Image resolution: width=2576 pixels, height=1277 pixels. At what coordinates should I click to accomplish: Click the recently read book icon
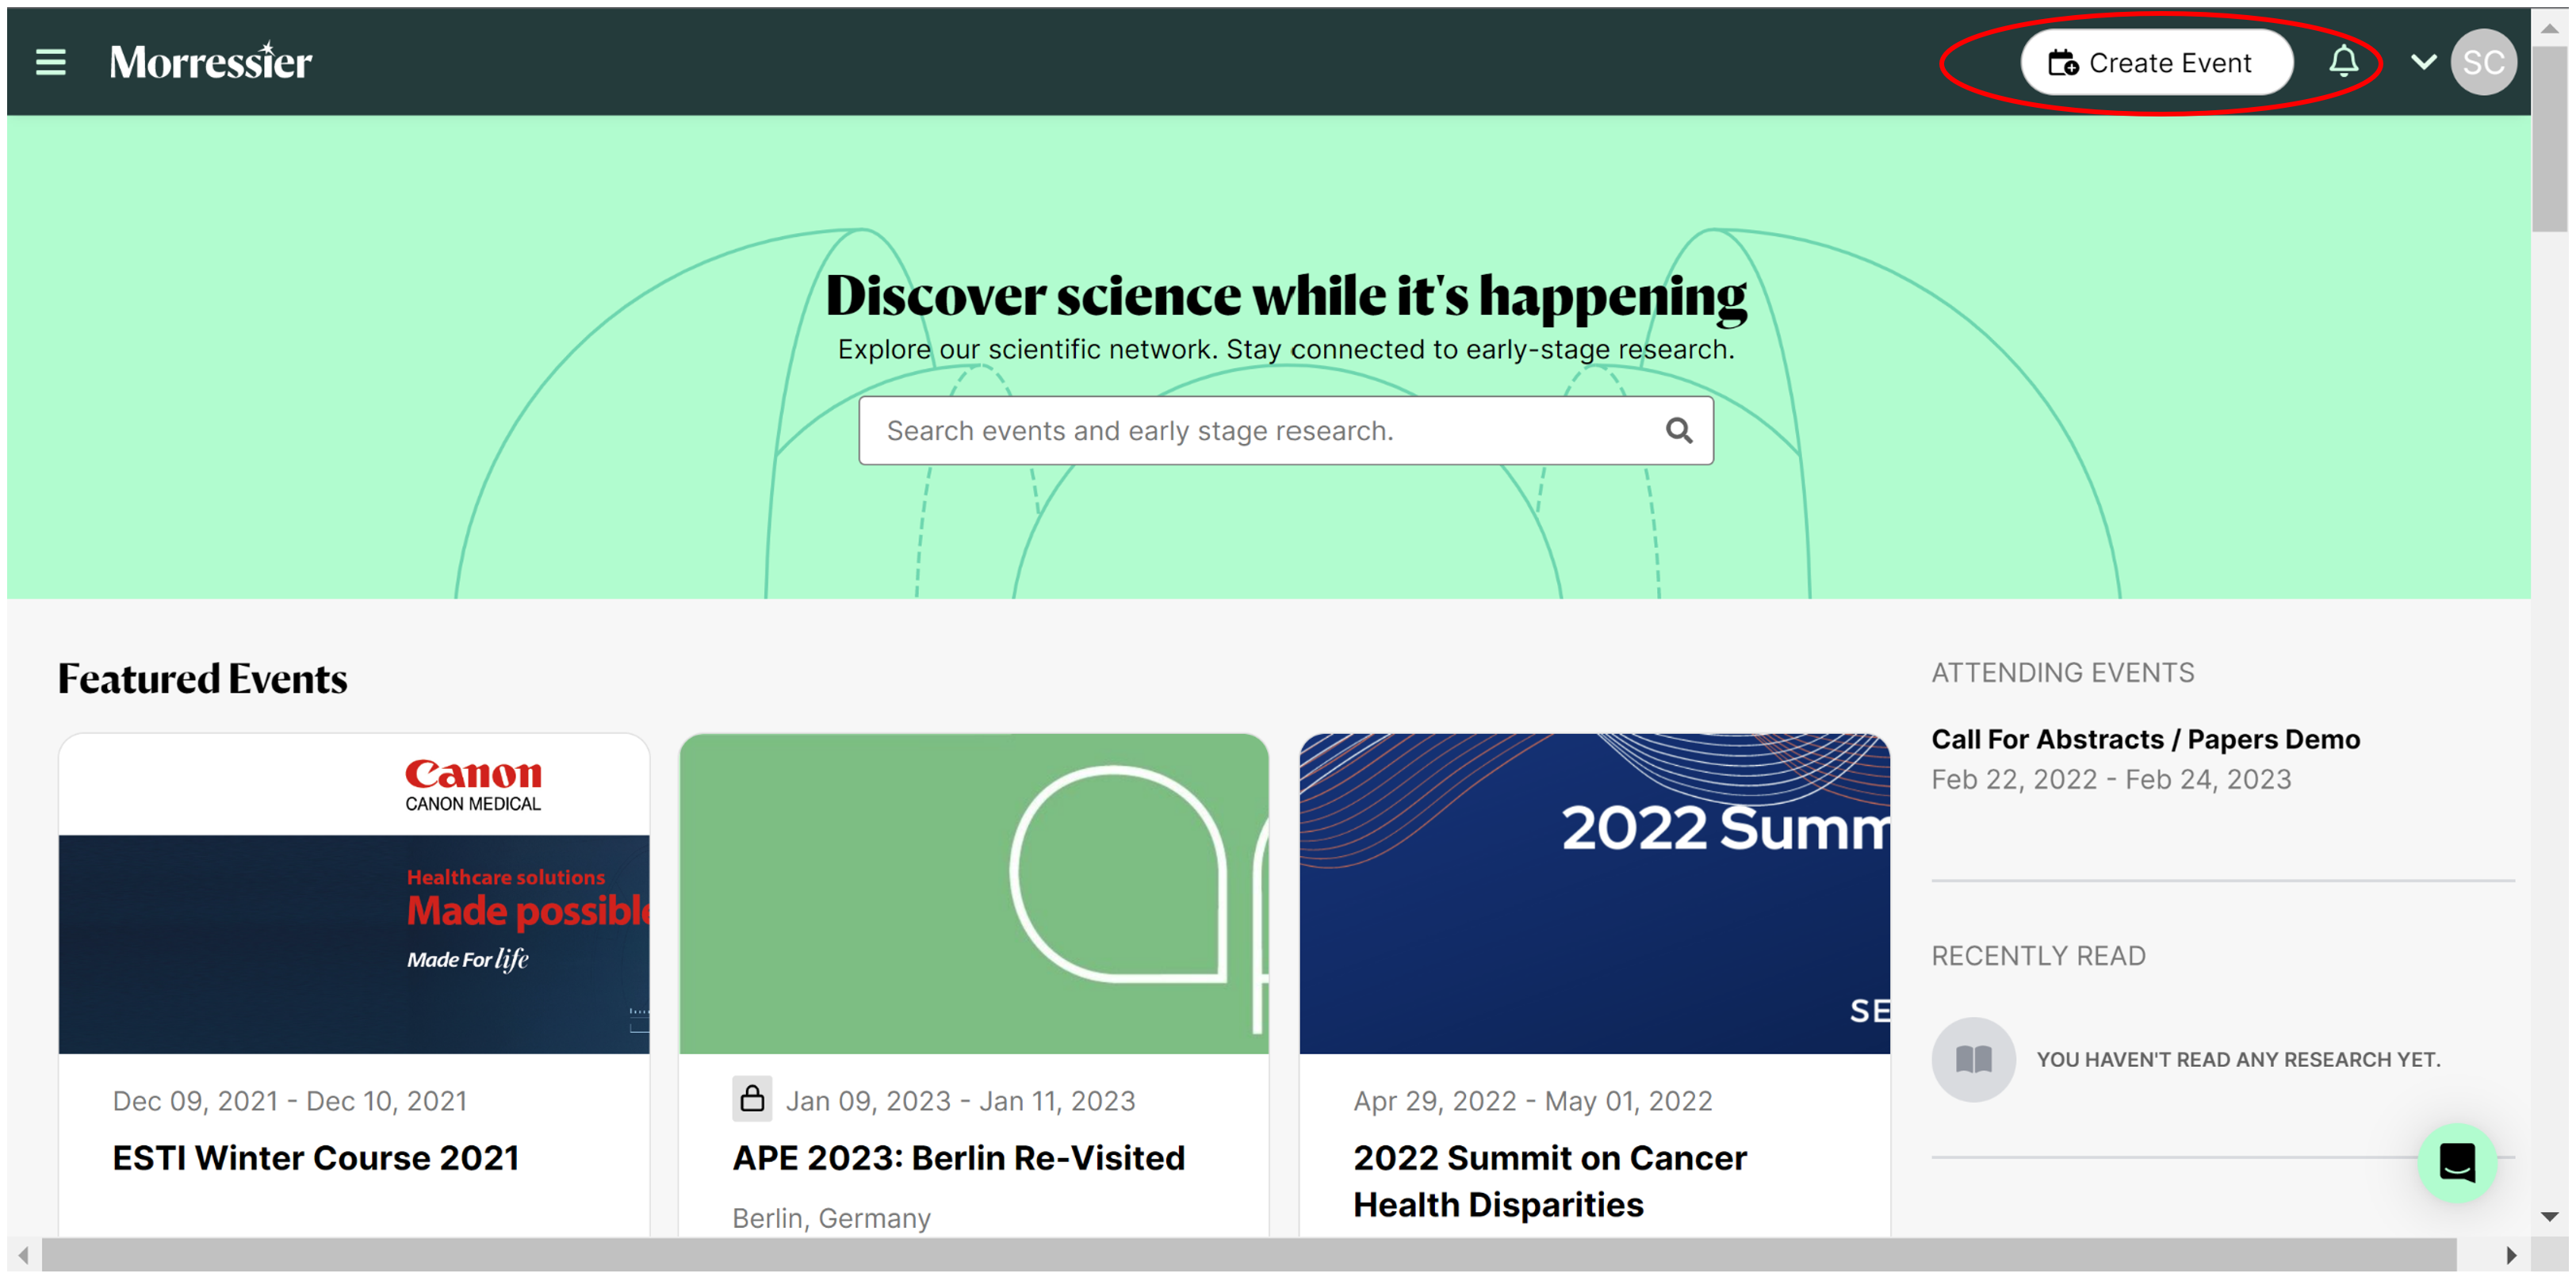1973,1059
